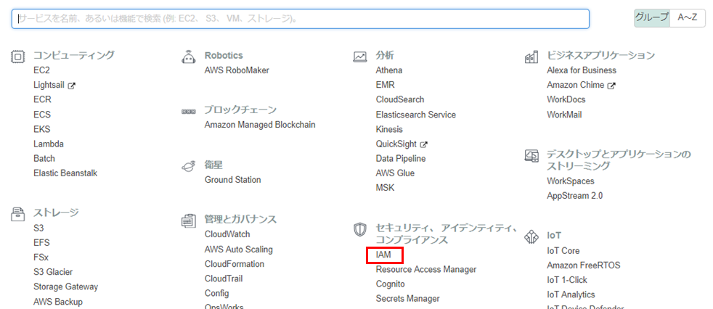Click external link icon beside Amazon Chime
Image resolution: width=713 pixels, height=309 pixels.
pyautogui.click(x=611, y=86)
